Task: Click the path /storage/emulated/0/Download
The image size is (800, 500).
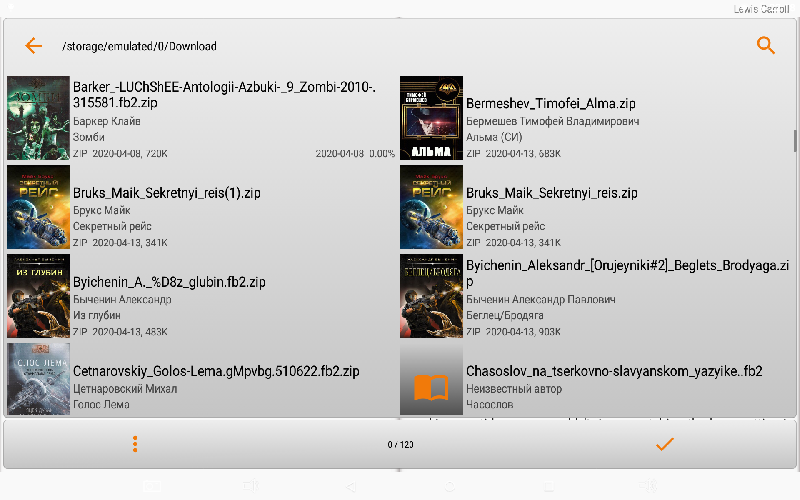Action: (x=139, y=46)
